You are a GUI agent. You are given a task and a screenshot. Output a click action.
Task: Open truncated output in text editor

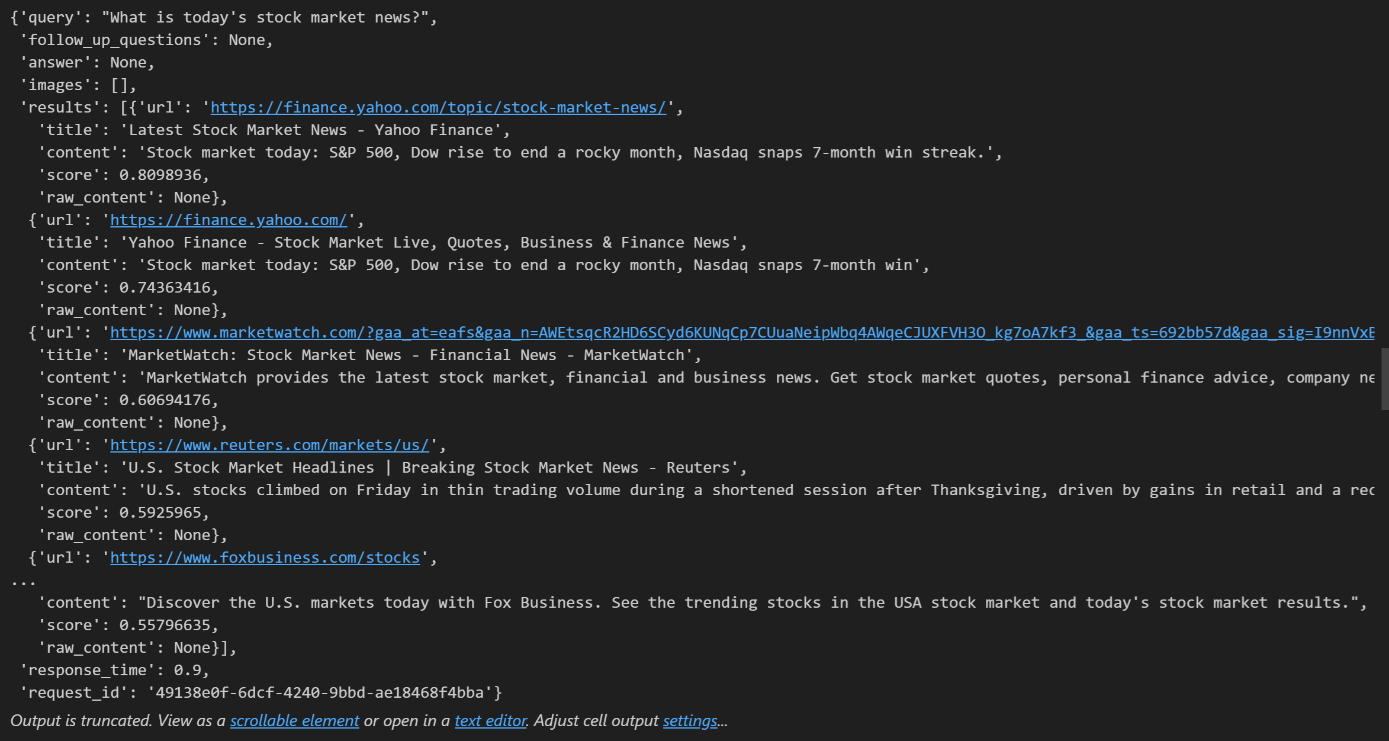coord(490,720)
